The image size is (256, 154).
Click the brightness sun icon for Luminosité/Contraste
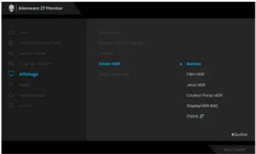[11, 43]
